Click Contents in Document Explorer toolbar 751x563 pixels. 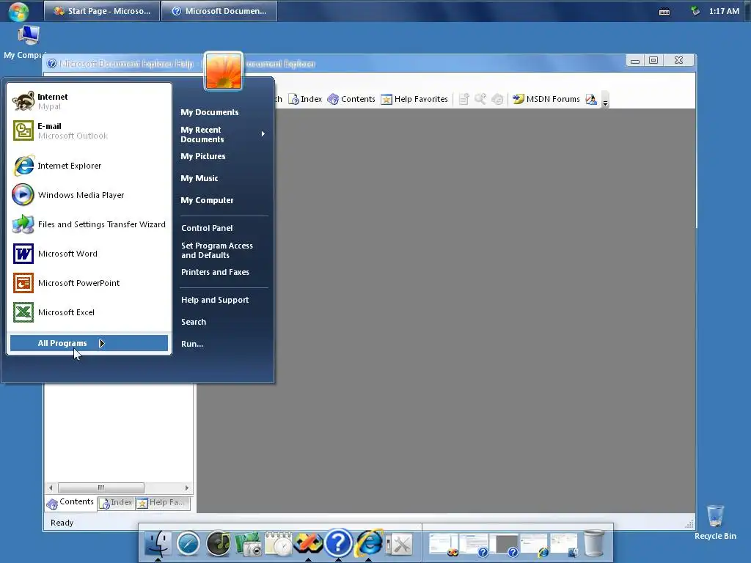pyautogui.click(x=351, y=99)
